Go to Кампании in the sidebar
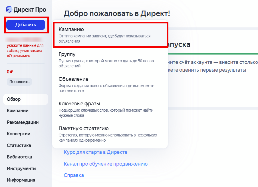258x187 pixels. pos(18,110)
